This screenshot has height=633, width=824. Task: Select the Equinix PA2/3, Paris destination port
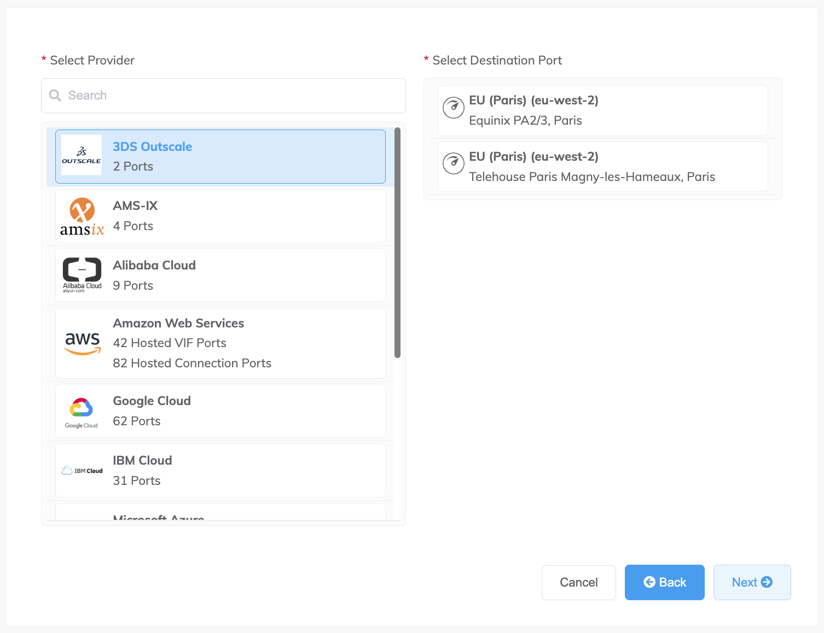pos(602,110)
